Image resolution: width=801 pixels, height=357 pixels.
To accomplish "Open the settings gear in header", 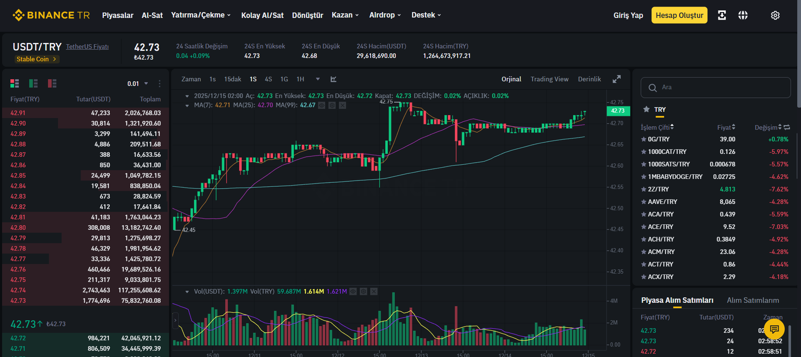I will [775, 15].
